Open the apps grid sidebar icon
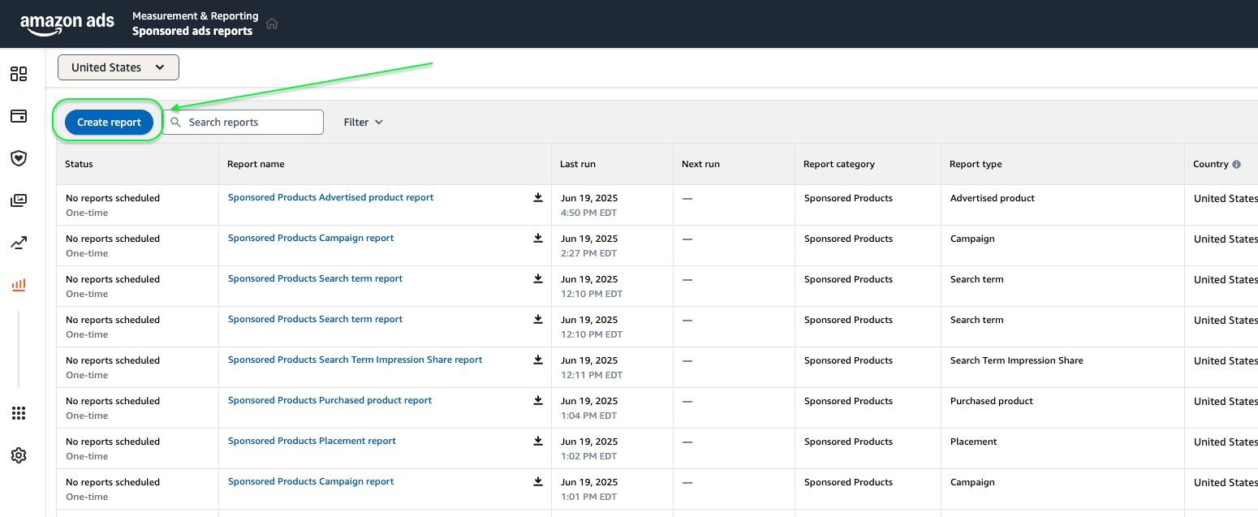The height and width of the screenshot is (517, 1258). tap(19, 413)
